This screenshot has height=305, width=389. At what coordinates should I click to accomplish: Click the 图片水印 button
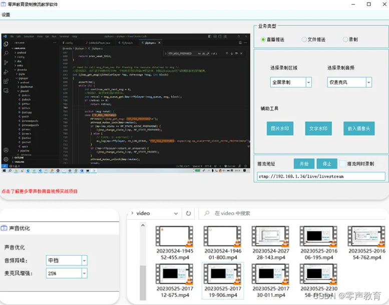point(280,128)
